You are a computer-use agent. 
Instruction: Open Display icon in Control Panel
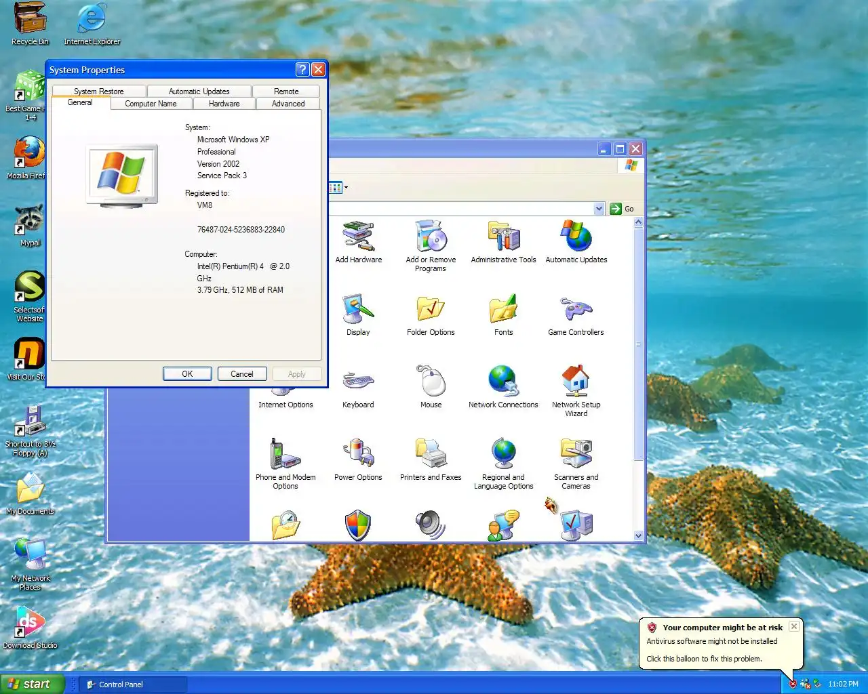358,314
